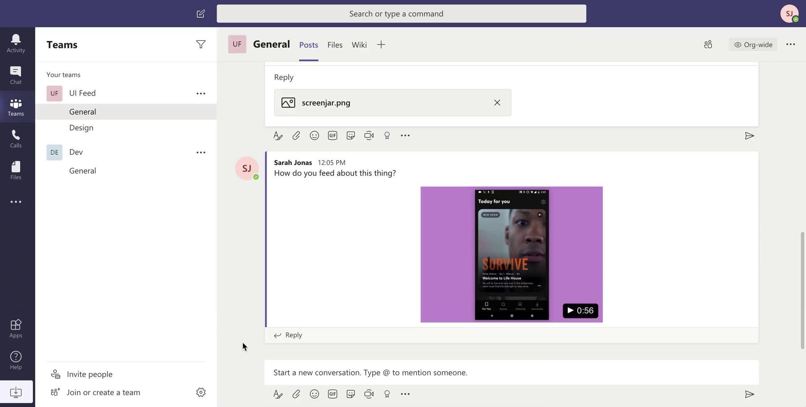Open emoji picker in reply toolbar
Viewport: 806px width, 407px height.
314,136
